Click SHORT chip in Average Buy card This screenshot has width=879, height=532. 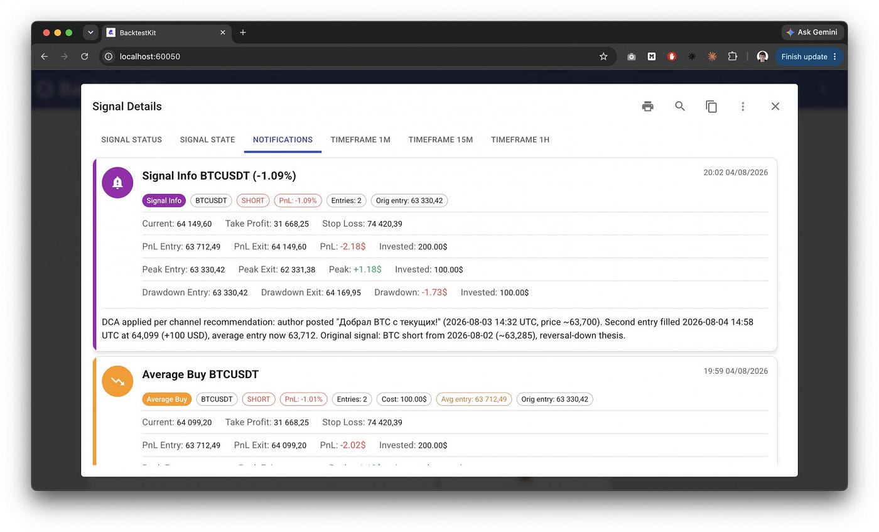click(x=259, y=399)
